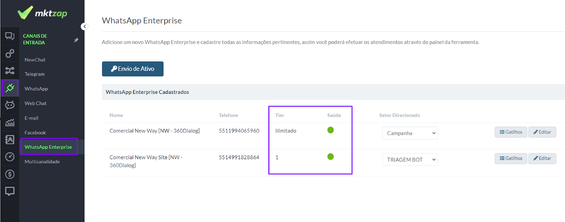Open Multicanalidade menu item

(x=42, y=162)
